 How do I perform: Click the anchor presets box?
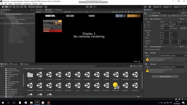(x=148, y=25)
